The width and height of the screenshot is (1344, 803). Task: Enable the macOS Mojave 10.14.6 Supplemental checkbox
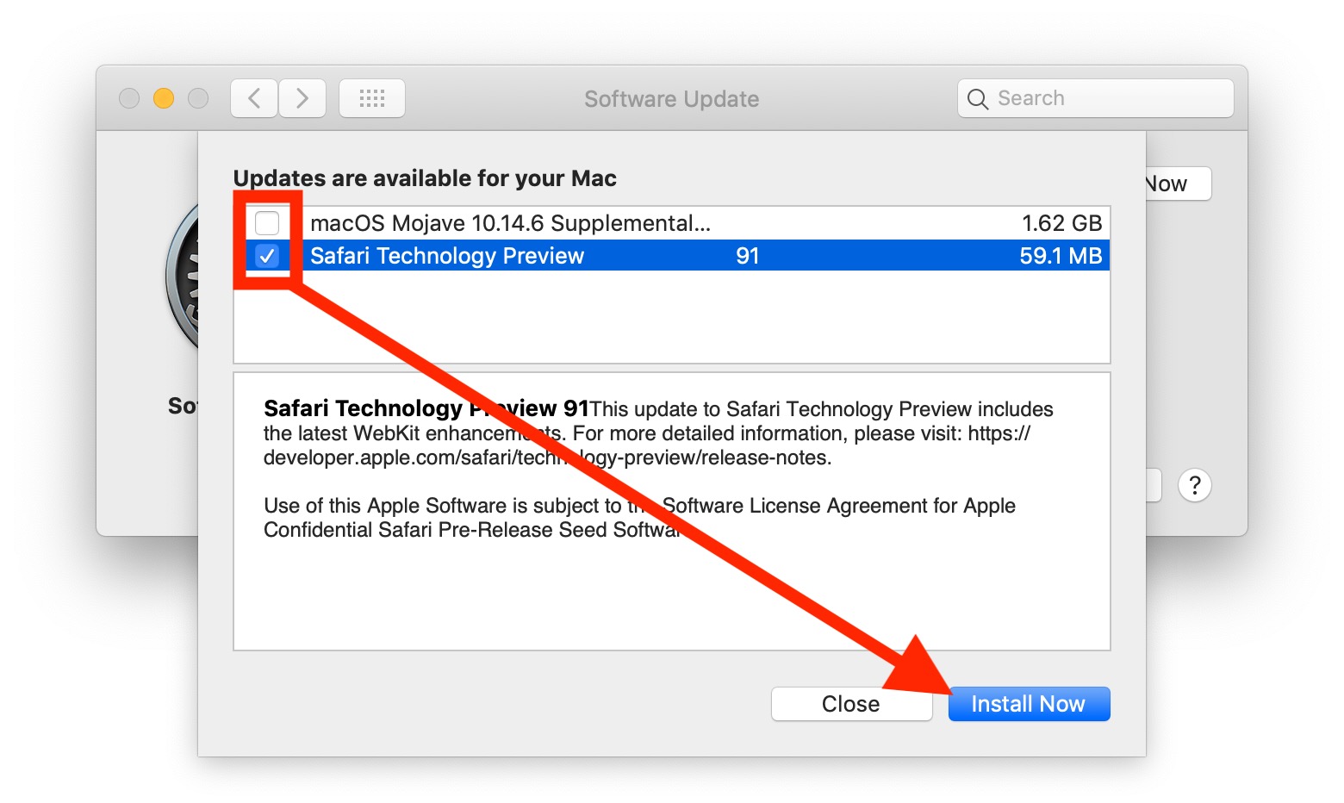pos(267,223)
